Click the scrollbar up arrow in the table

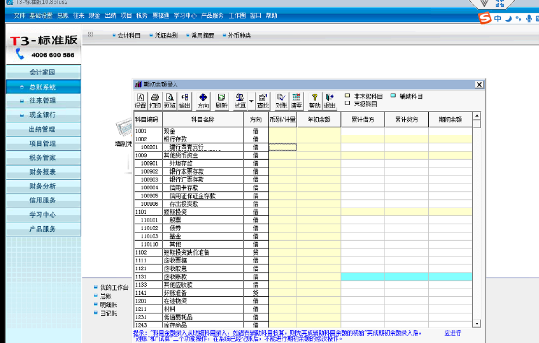(x=477, y=116)
